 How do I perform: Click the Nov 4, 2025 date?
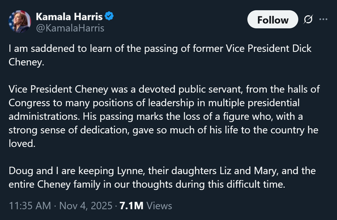86,206
